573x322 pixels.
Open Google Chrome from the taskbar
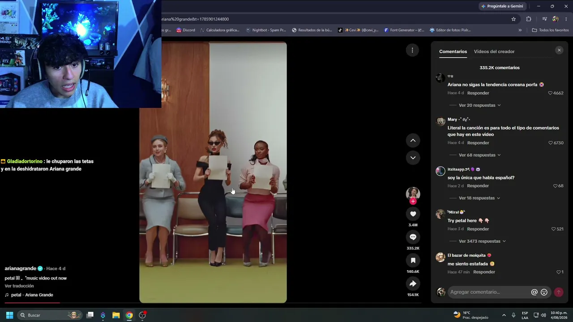click(129, 315)
